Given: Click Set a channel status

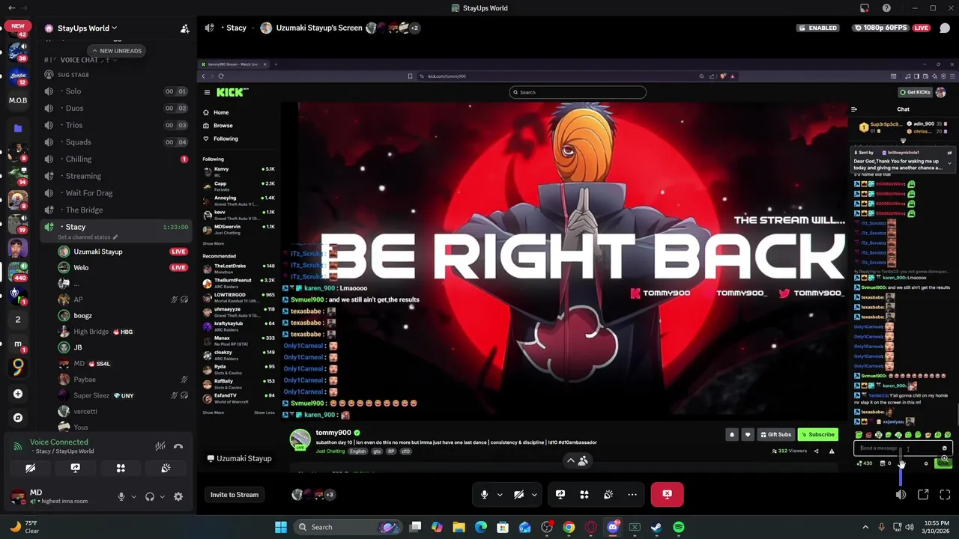Looking at the screenshot, I should [88, 237].
